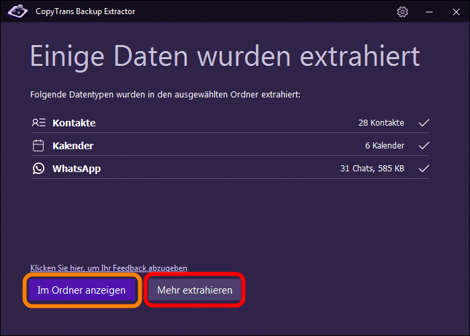Open settings via the gear icon

pyautogui.click(x=402, y=11)
